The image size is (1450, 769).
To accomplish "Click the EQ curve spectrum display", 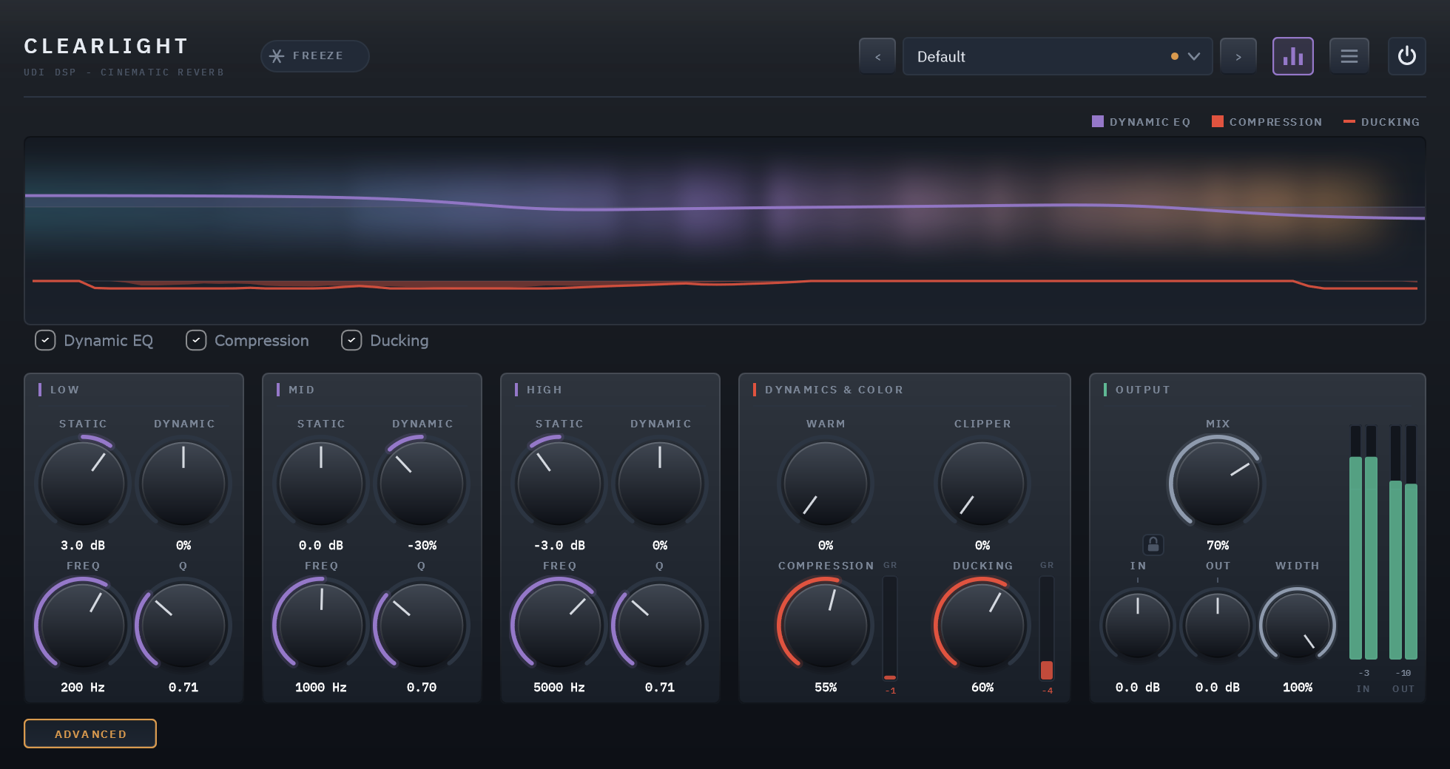I will point(725,231).
